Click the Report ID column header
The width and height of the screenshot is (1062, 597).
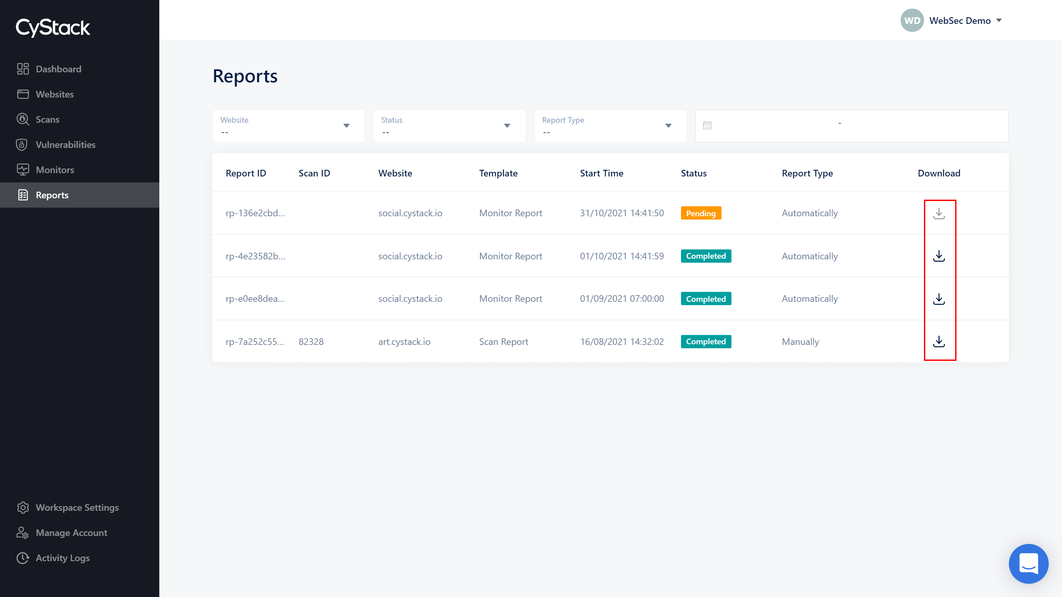[x=246, y=173]
